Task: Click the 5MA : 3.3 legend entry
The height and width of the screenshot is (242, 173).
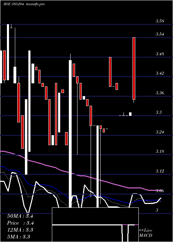Action: 19,236
